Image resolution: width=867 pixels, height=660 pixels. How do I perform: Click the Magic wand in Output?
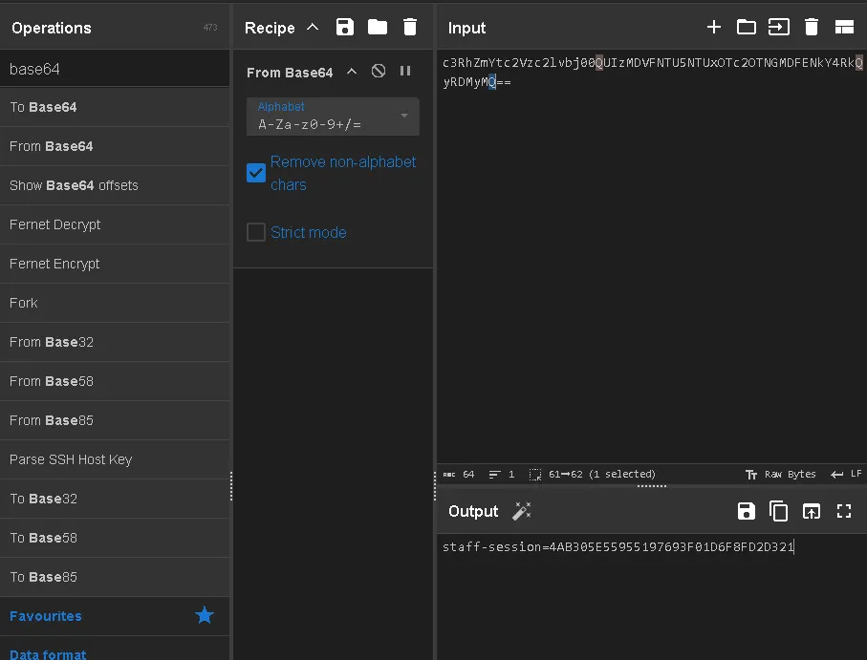tap(521, 511)
